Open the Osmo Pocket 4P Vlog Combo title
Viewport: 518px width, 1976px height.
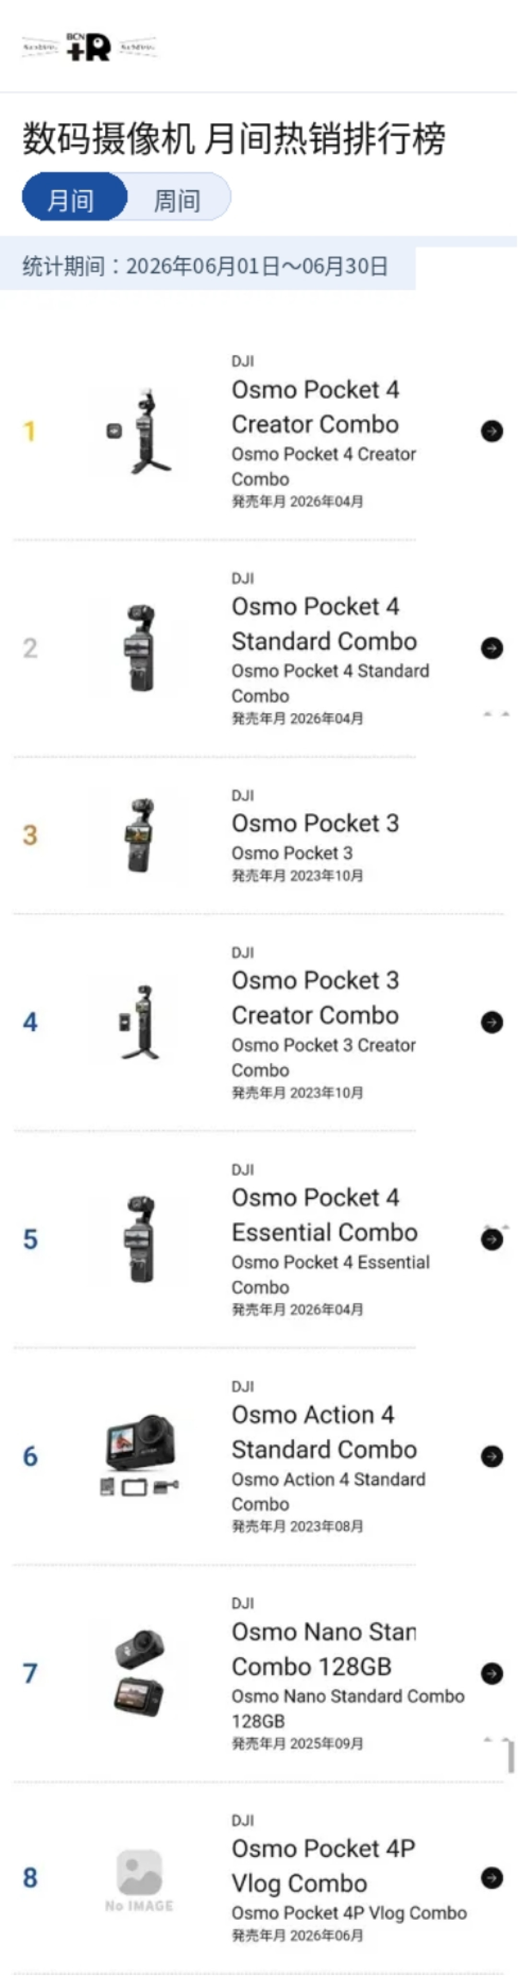[323, 1866]
